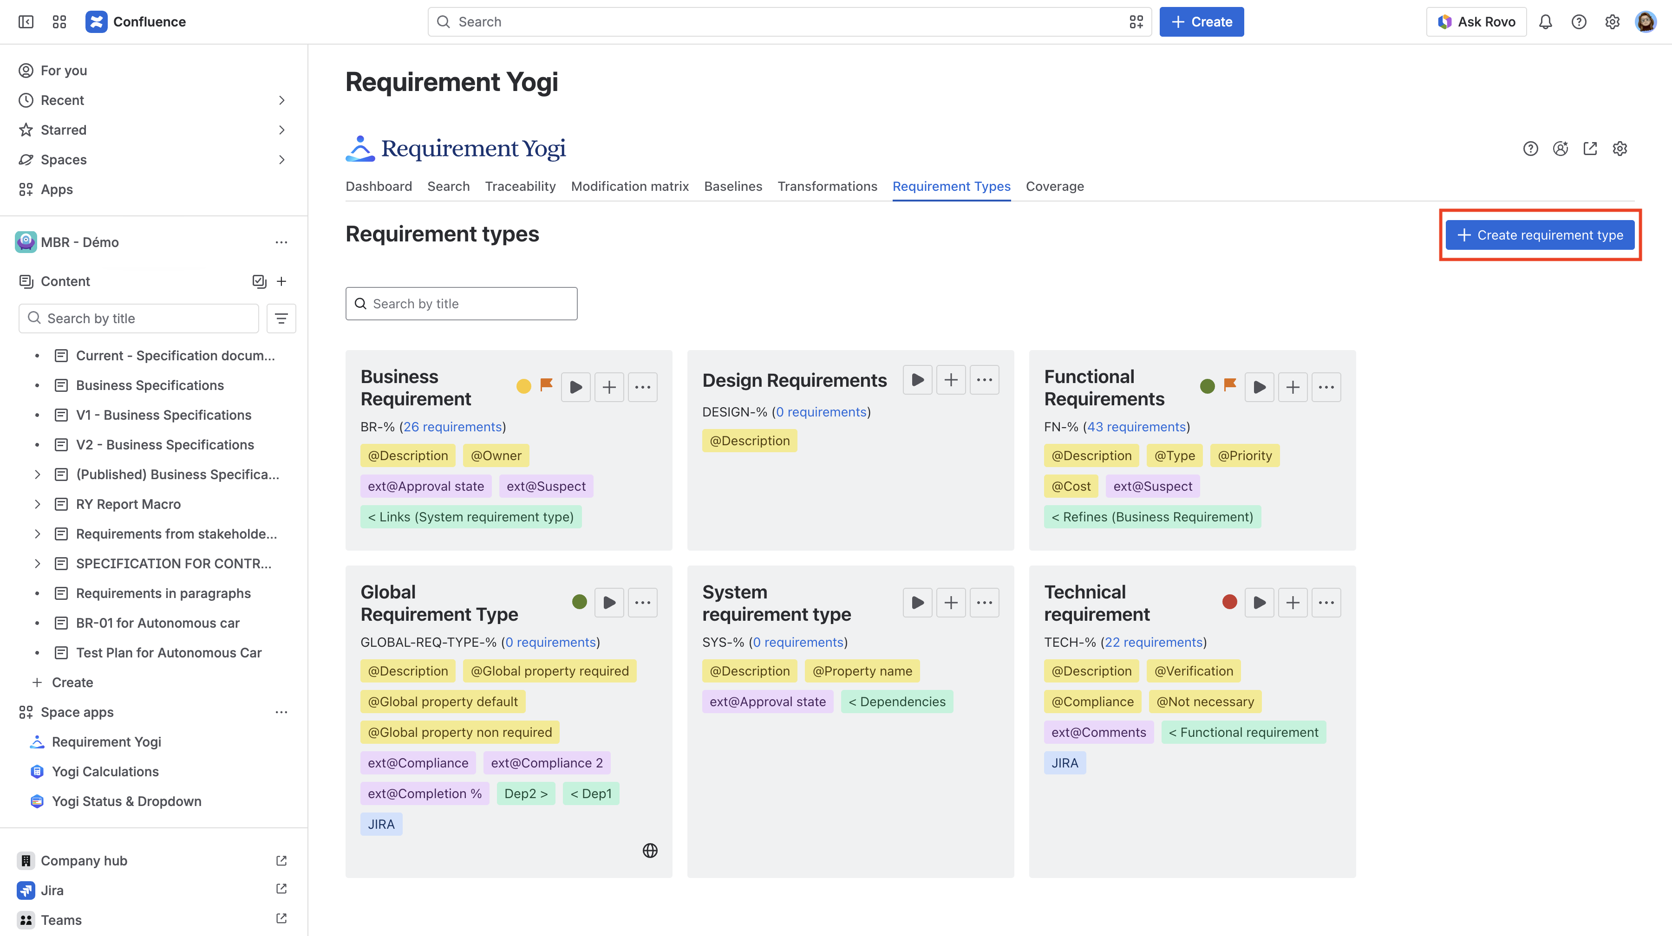The width and height of the screenshot is (1672, 936).
Task: Open Confluence settings gear in top bar
Action: tap(1612, 22)
